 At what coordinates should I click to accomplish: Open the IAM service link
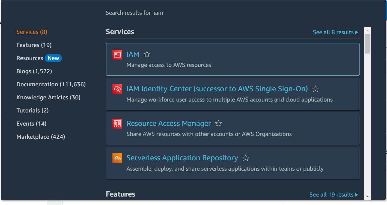(133, 54)
